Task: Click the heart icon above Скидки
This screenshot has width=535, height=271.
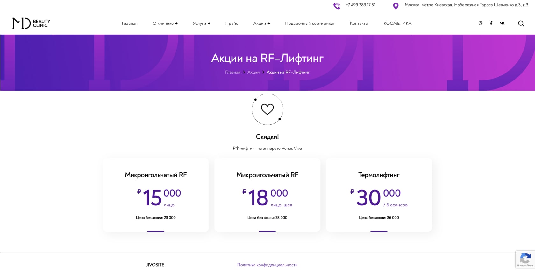Action: tap(267, 109)
